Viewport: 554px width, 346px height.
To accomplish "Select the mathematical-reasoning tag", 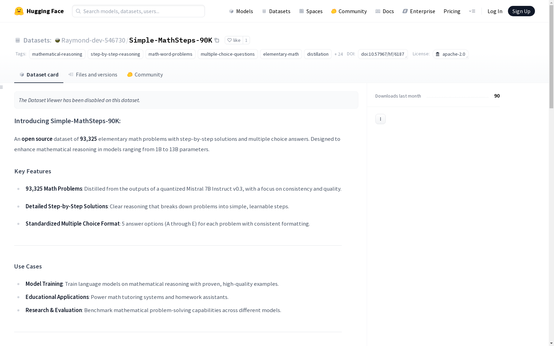I will (57, 54).
